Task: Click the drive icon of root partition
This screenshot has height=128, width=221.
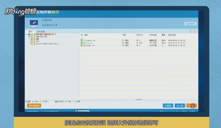Action: 31,35
